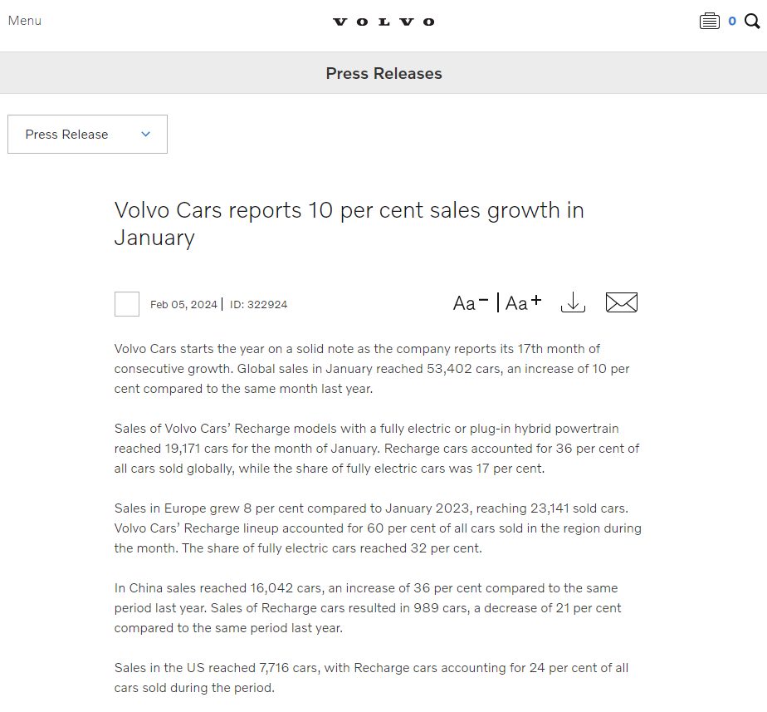767x712 pixels.
Task: Decrease text size with Aa-
Action: (x=471, y=302)
